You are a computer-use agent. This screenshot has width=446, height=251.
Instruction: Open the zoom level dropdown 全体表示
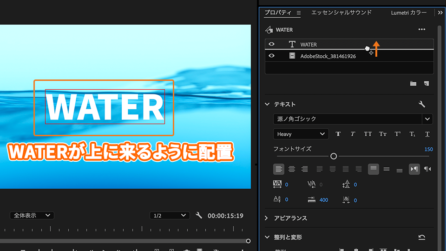tap(32, 215)
